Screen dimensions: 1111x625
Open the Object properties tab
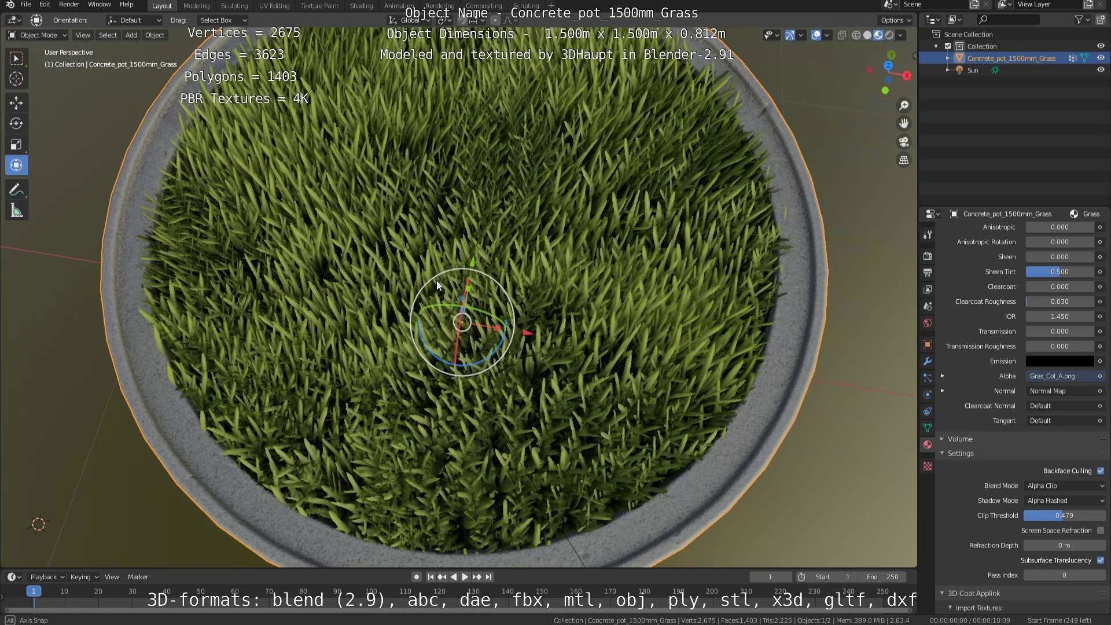click(928, 344)
